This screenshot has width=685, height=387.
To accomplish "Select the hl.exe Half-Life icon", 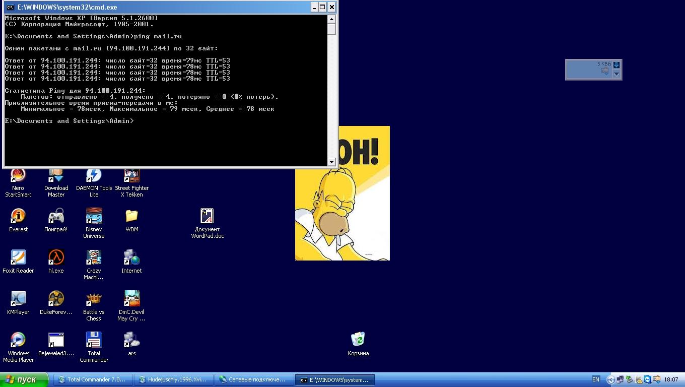I will (x=56, y=262).
